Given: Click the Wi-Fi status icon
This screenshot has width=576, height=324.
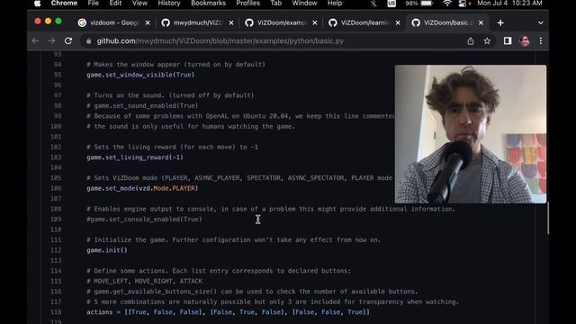Looking at the screenshot, I should point(446,4).
